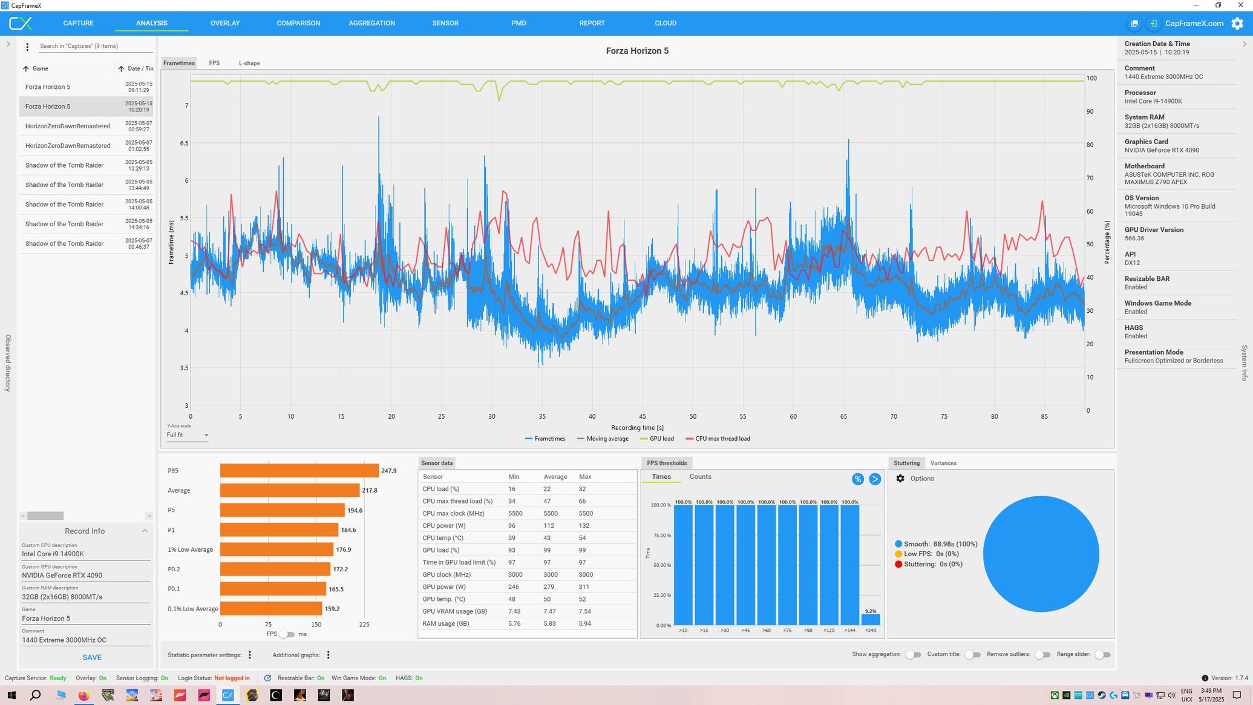Image resolution: width=1253 pixels, height=705 pixels.
Task: Click the window stack icon in header
Action: point(1134,24)
